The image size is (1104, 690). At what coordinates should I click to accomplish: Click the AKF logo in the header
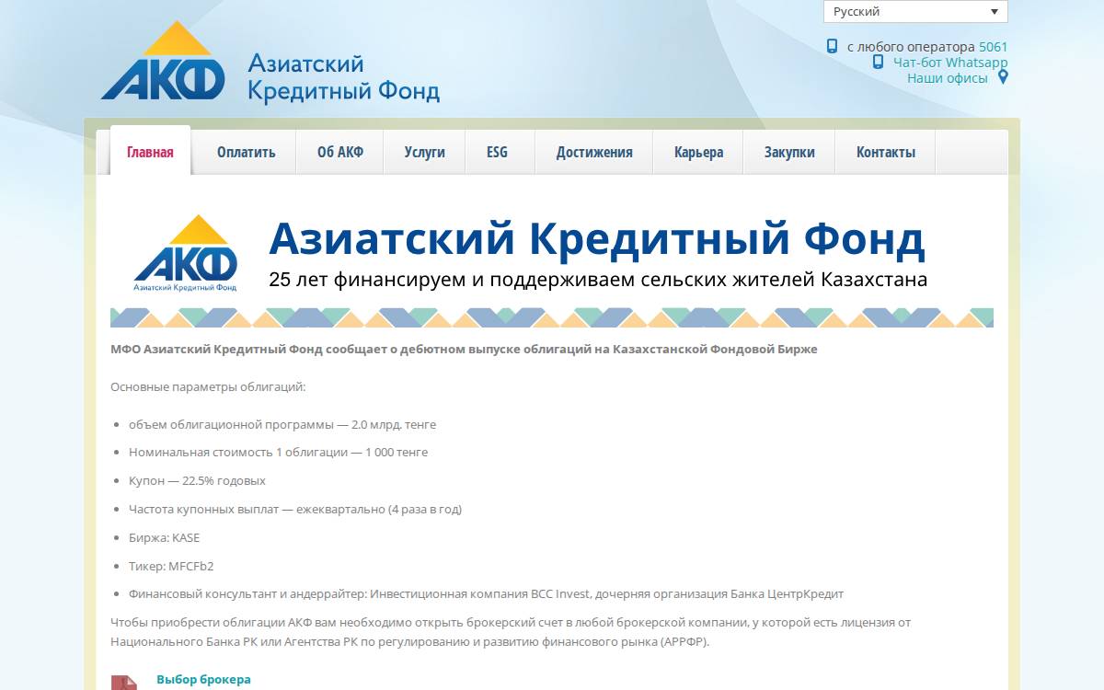click(163, 61)
